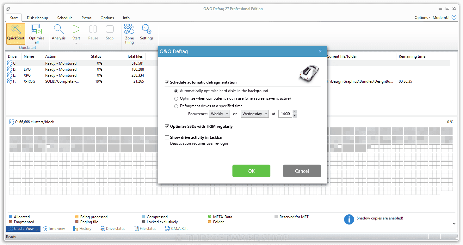This screenshot has width=463, height=245.
Task: Open the Start ribbon tab
Action: (14, 18)
